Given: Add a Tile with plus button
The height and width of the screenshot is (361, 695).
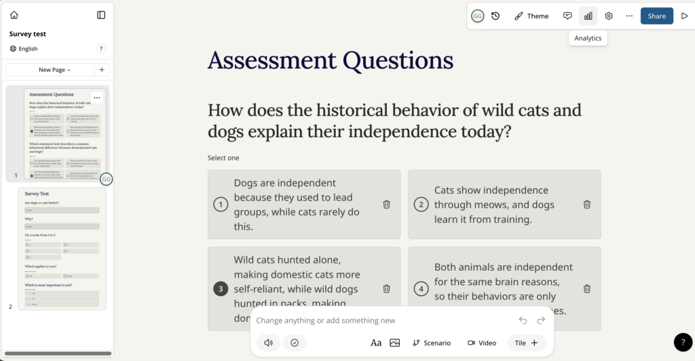Looking at the screenshot, I should [x=527, y=343].
